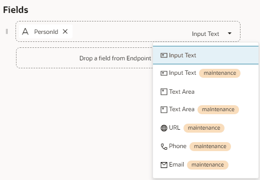Remove the PersonId field chip
The height and width of the screenshot is (180, 260).
tap(65, 31)
